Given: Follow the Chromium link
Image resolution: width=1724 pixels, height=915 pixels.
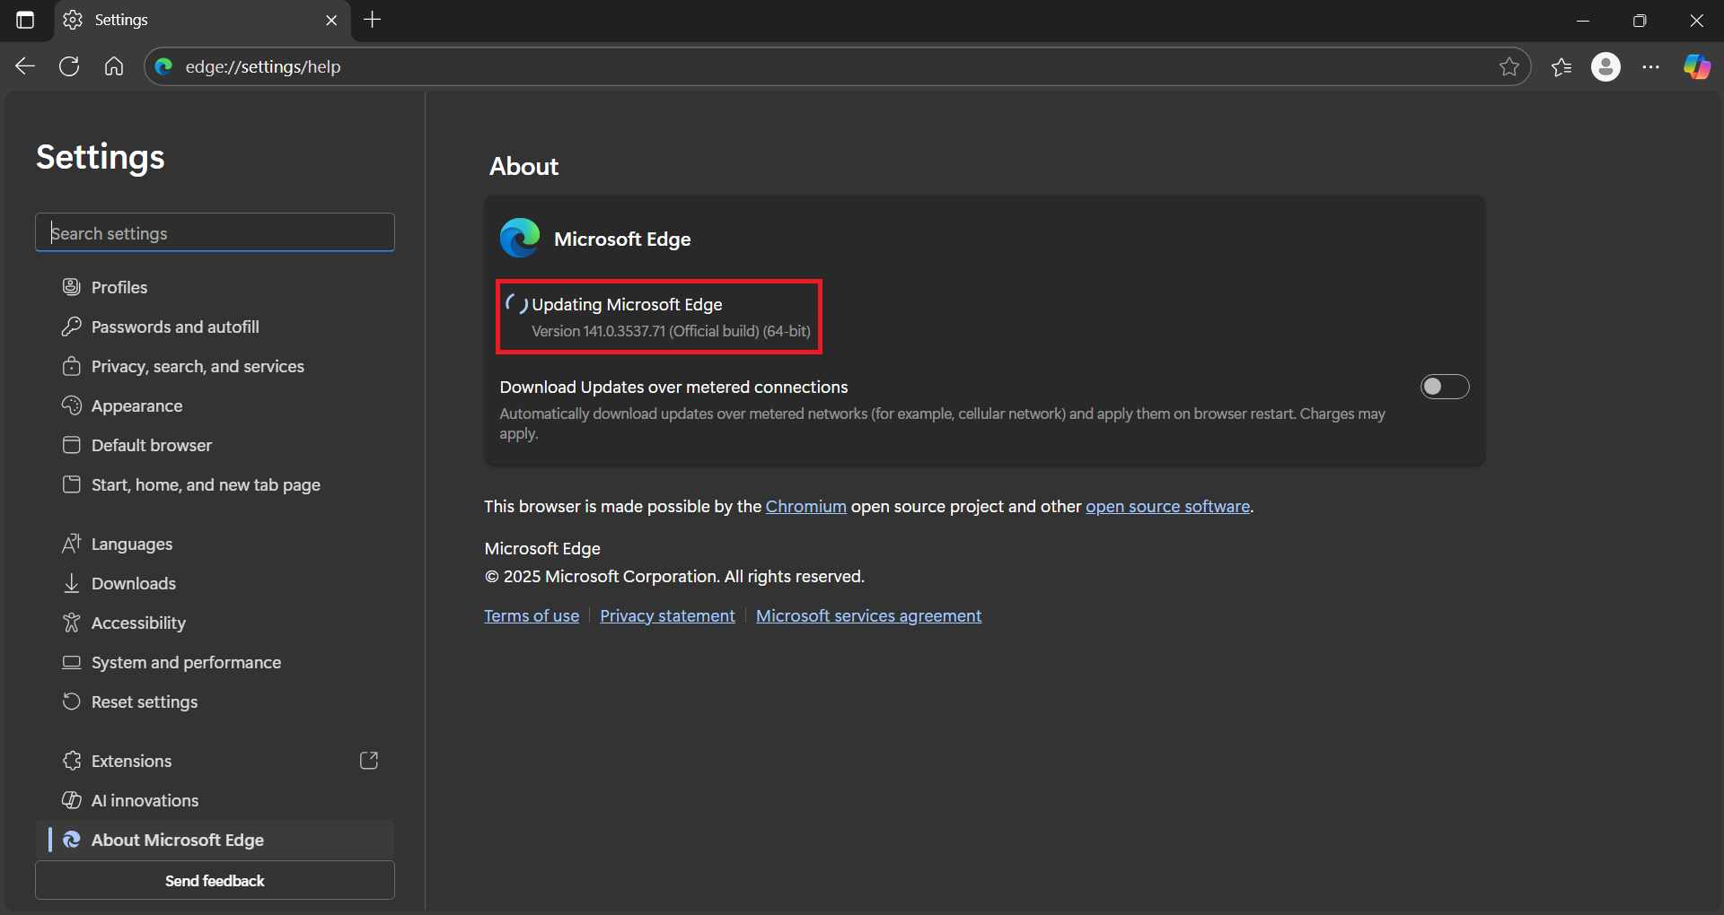Looking at the screenshot, I should click(805, 507).
